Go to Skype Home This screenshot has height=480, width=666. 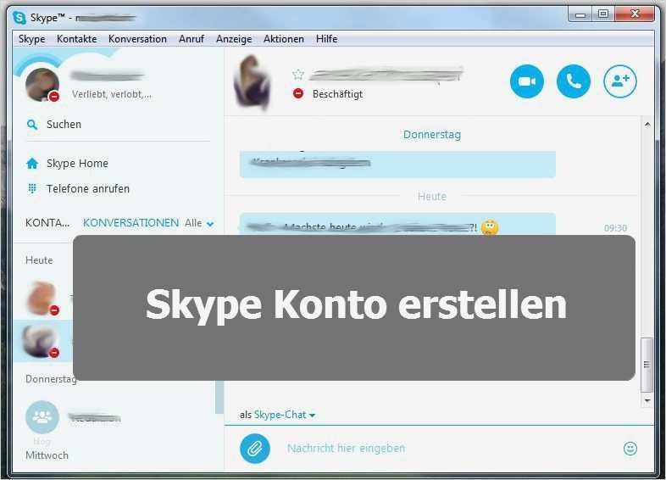pyautogui.click(x=77, y=164)
